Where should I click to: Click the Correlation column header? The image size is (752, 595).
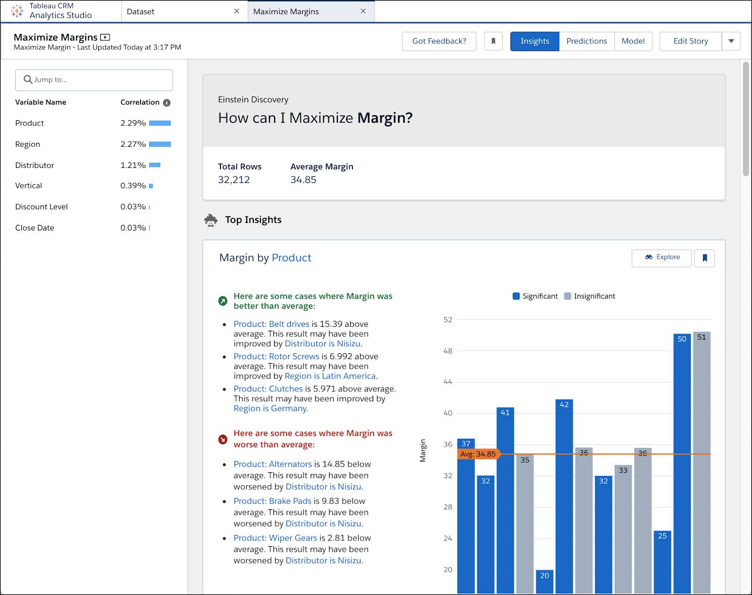140,103
